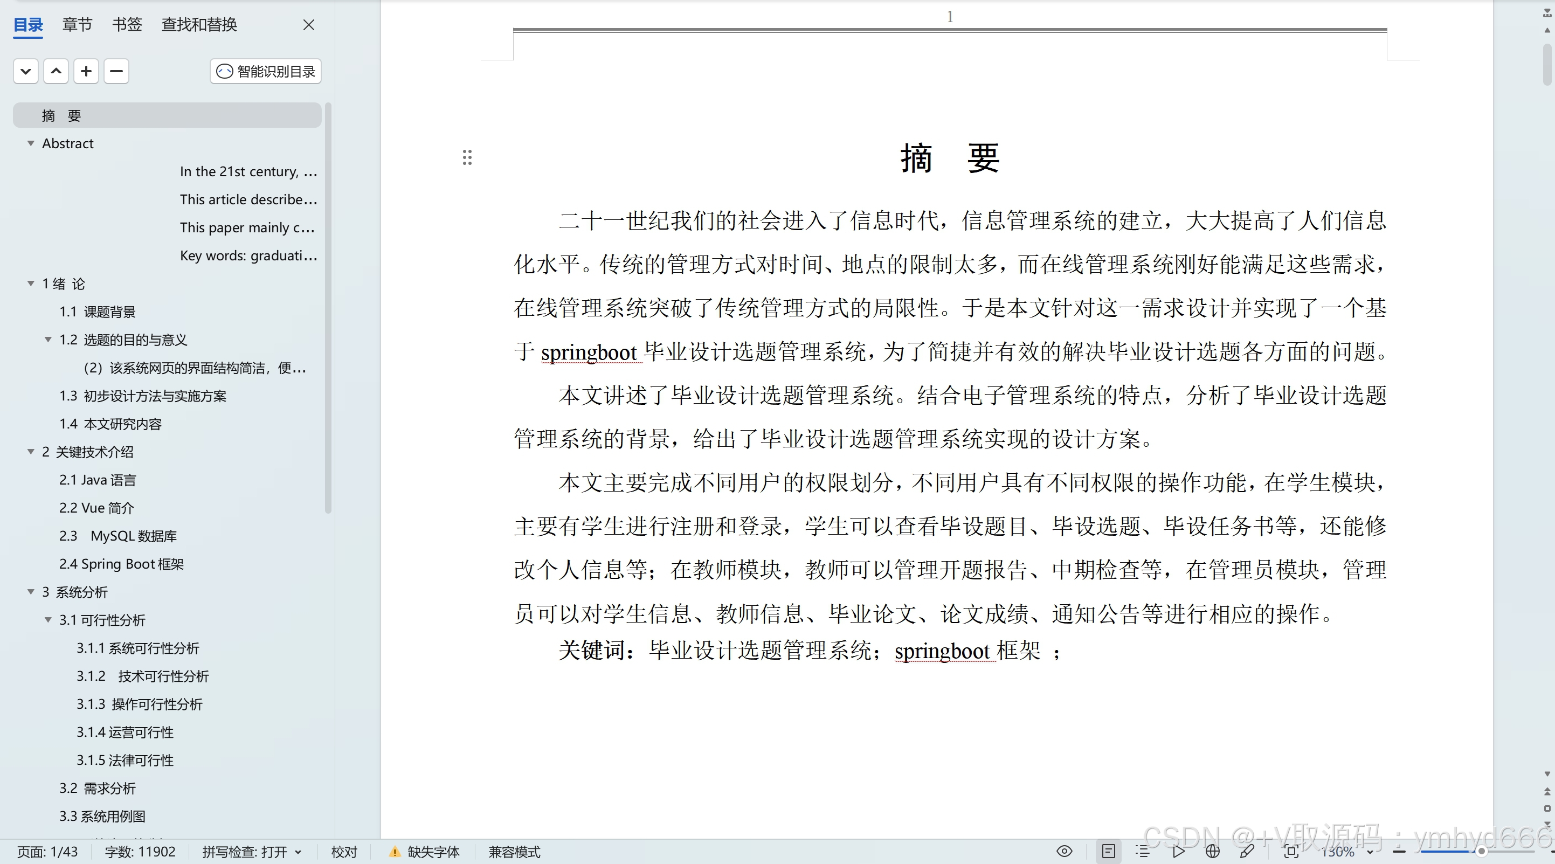
Task: Switch to the 章节 tab
Action: click(x=77, y=25)
